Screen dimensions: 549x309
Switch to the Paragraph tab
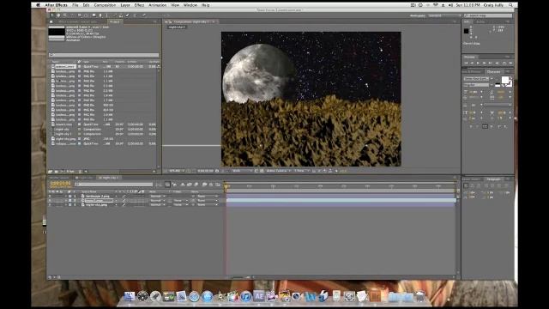click(494, 179)
